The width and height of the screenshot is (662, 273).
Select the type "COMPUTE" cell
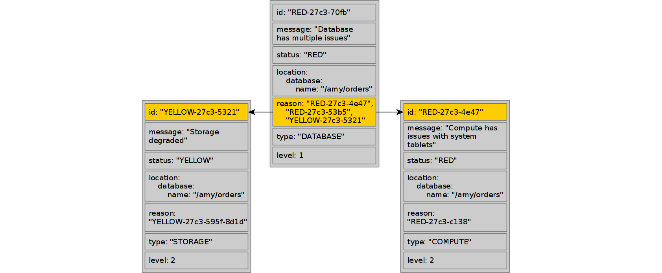pyautogui.click(x=455, y=242)
